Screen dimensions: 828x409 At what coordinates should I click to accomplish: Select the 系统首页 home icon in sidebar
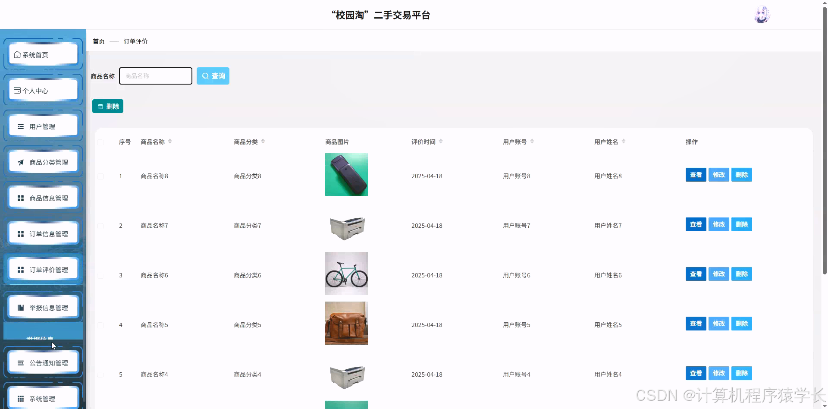[17, 54]
